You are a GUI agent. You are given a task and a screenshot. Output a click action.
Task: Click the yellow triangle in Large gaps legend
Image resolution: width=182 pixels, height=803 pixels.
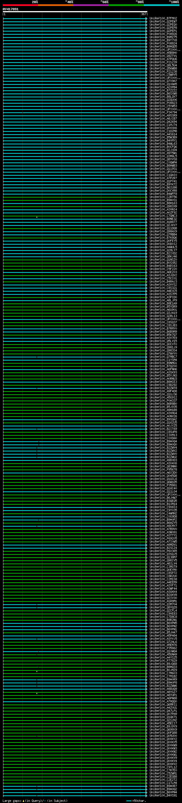pos(23,800)
